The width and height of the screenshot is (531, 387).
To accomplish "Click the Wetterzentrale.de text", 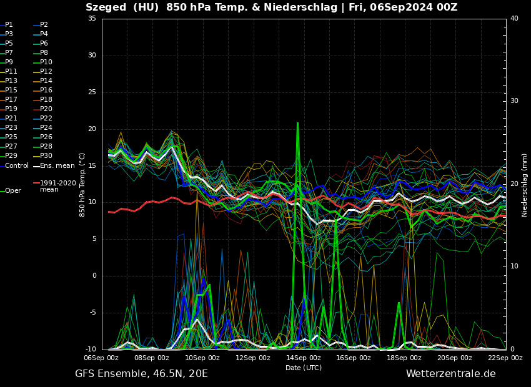I will [x=450, y=374].
